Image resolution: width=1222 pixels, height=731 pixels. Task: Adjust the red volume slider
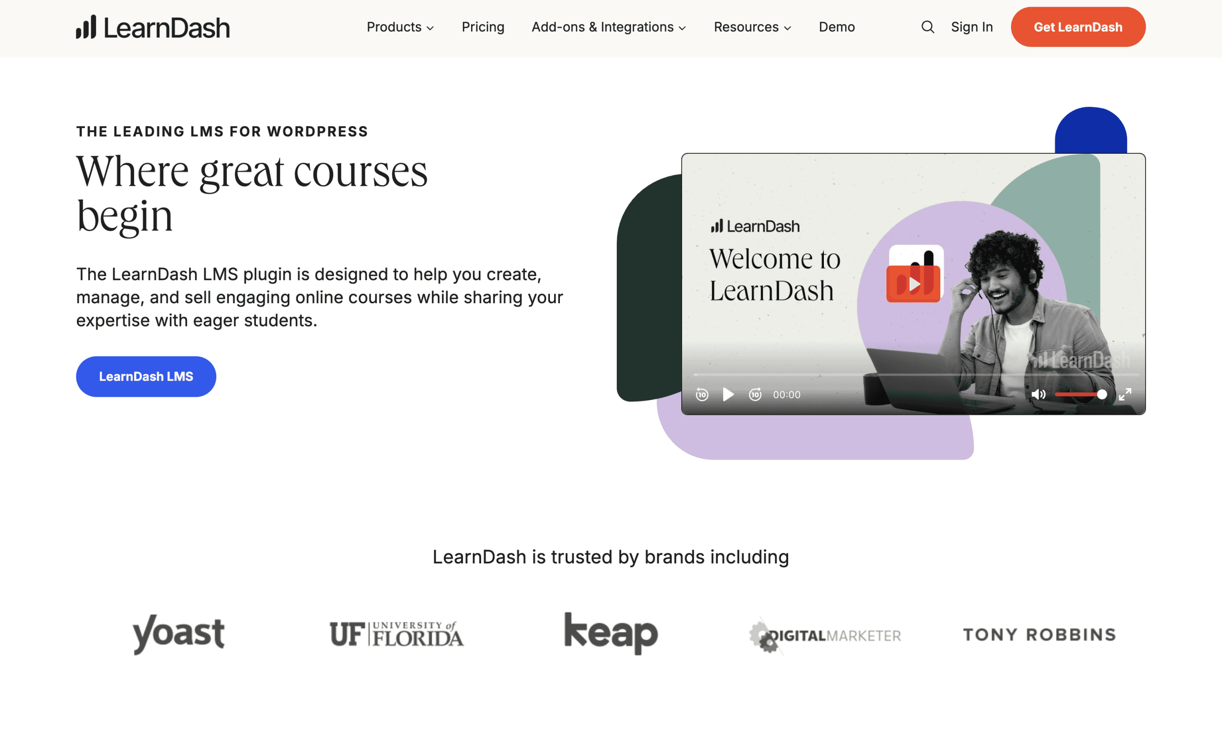(x=1081, y=394)
